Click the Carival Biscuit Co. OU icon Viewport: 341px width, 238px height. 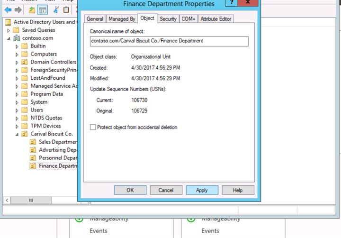[24, 134]
